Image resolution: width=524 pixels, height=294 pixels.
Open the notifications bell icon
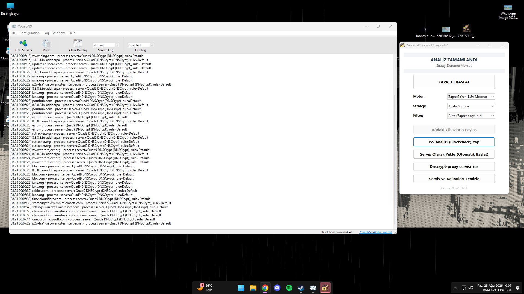pyautogui.click(x=518, y=288)
